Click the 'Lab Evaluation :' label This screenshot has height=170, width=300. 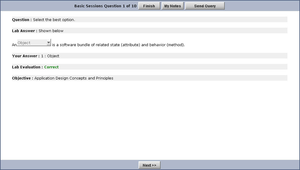(x=27, y=67)
